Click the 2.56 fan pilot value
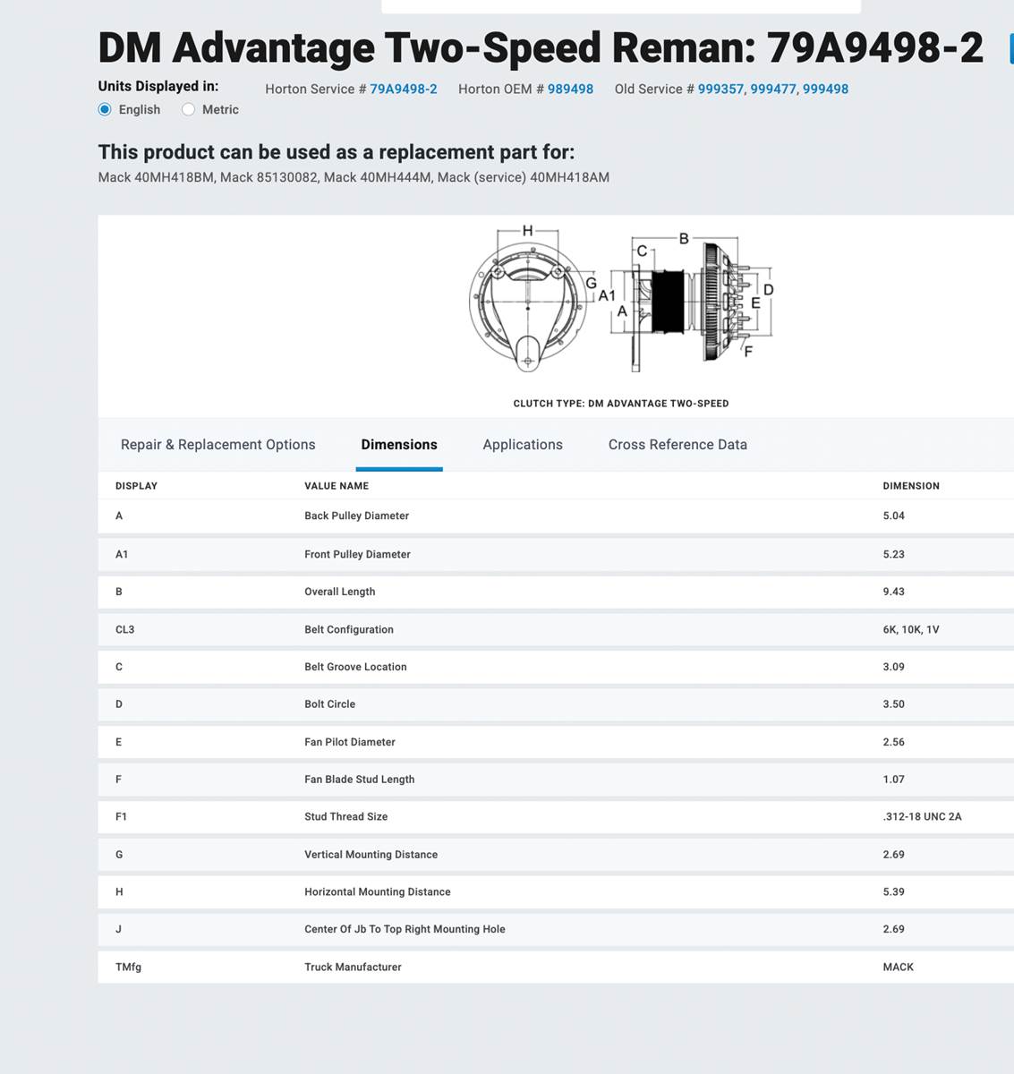The width and height of the screenshot is (1014, 1074). click(893, 742)
